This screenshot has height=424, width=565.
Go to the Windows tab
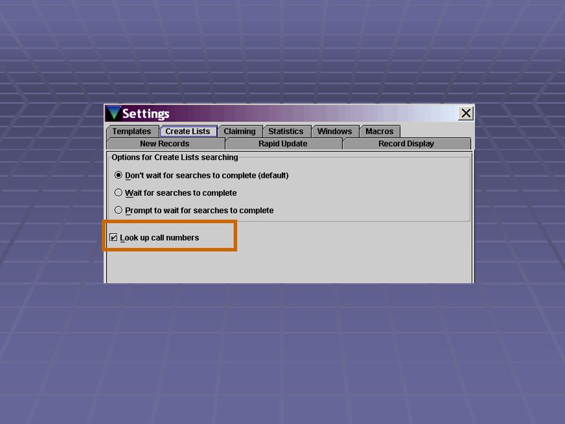pyautogui.click(x=335, y=131)
